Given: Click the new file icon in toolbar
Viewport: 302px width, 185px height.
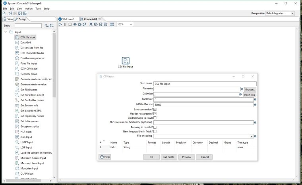Looking at the screenshot, I should (x=4, y=13).
